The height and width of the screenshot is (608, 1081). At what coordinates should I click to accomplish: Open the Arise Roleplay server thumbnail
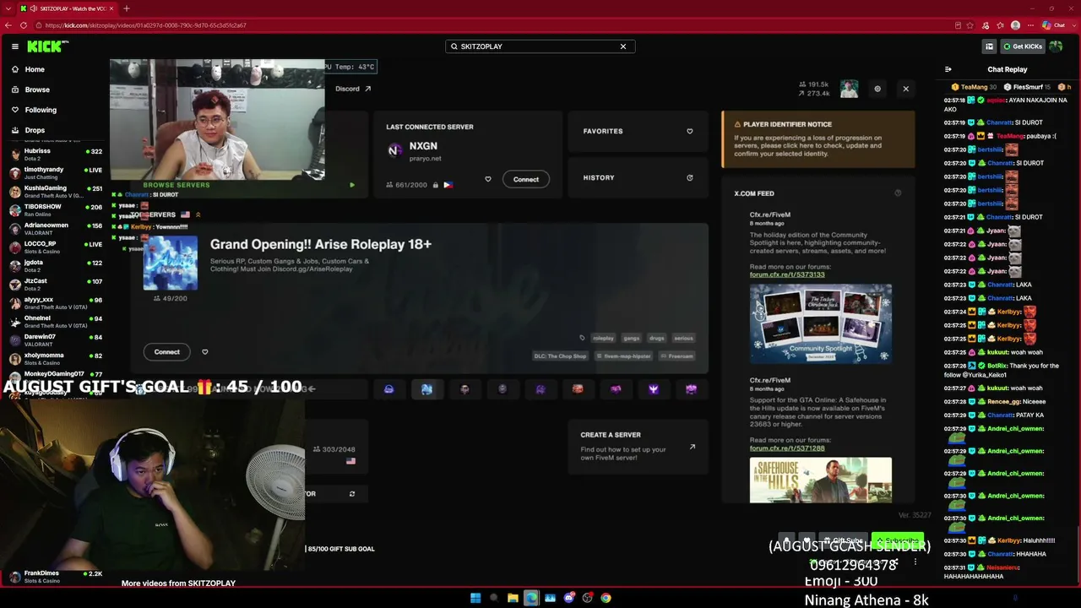pos(171,263)
